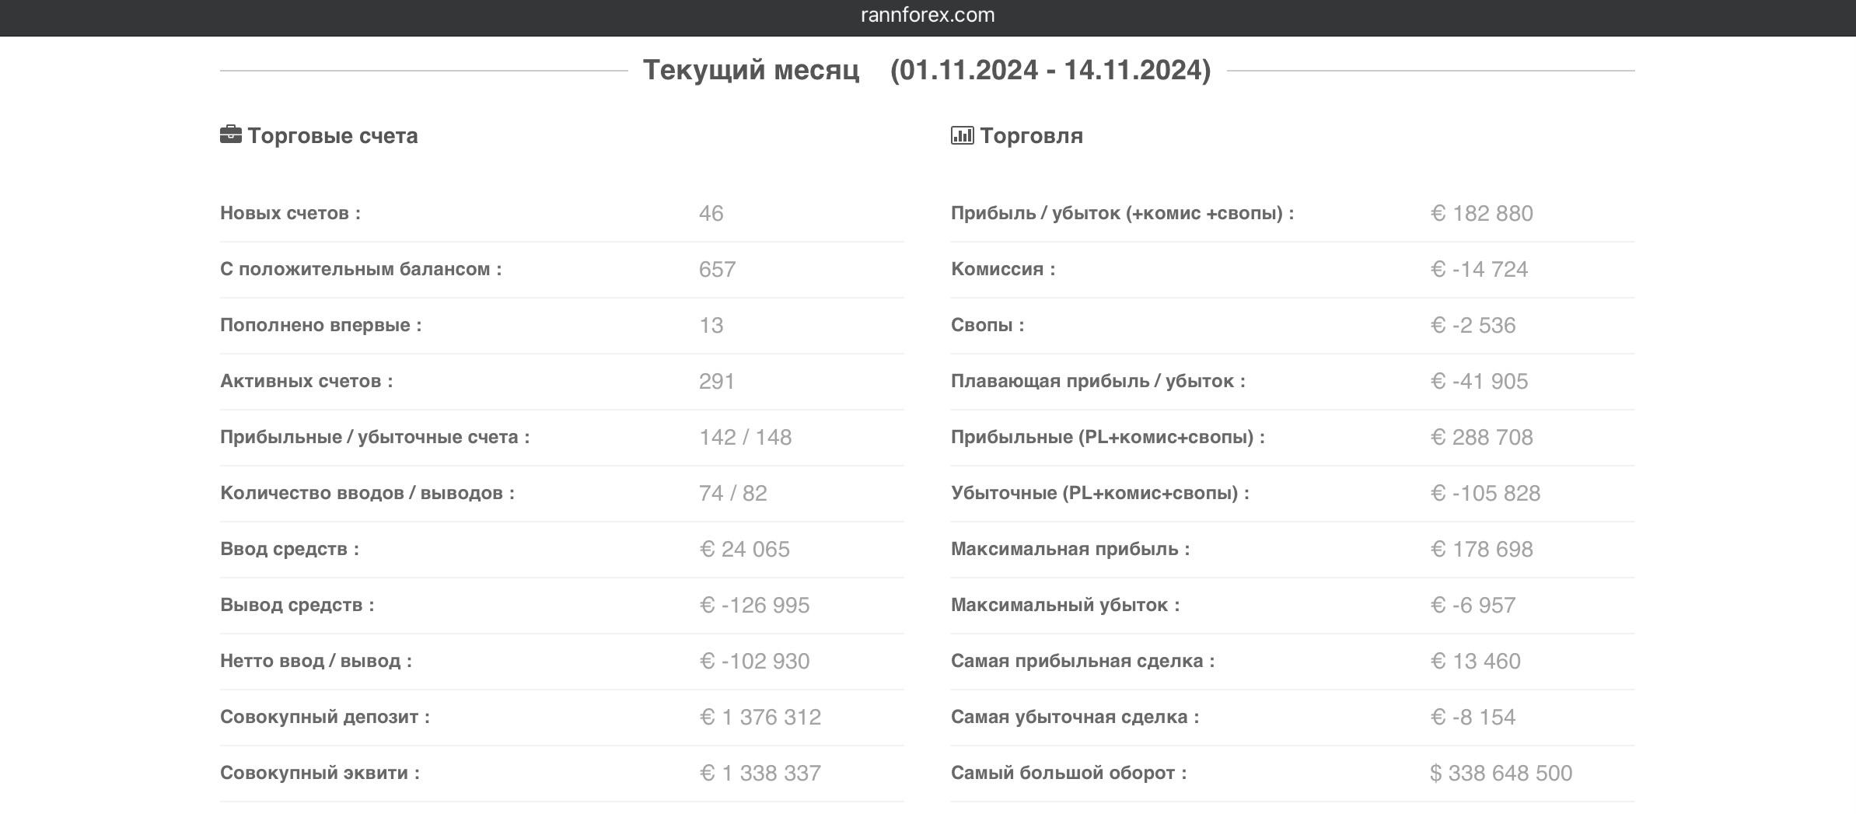Select the value 46 for new accounts

(x=711, y=213)
